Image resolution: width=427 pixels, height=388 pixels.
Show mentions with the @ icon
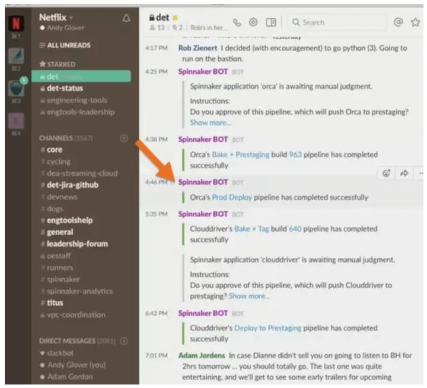coord(398,22)
